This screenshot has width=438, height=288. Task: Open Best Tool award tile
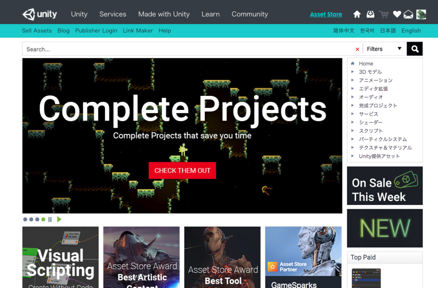pos(222,257)
